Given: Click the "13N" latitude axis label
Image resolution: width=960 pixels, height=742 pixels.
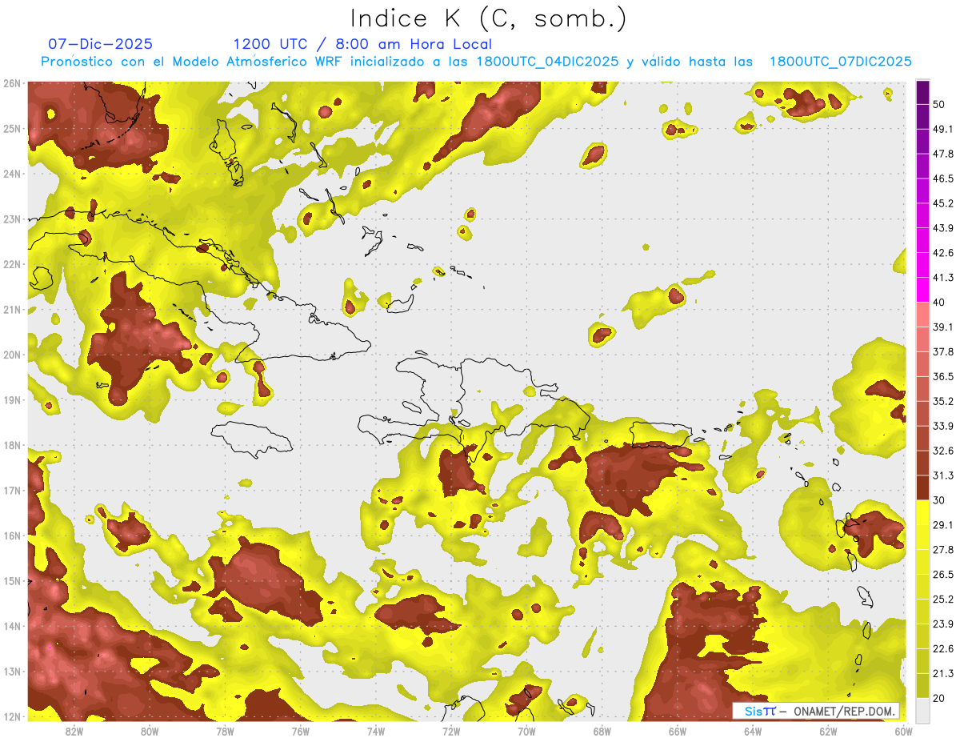Looking at the screenshot, I should pos(12,671).
